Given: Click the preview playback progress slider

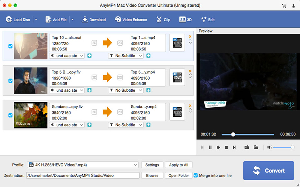Looking at the screenshot, I should [x=247, y=134].
